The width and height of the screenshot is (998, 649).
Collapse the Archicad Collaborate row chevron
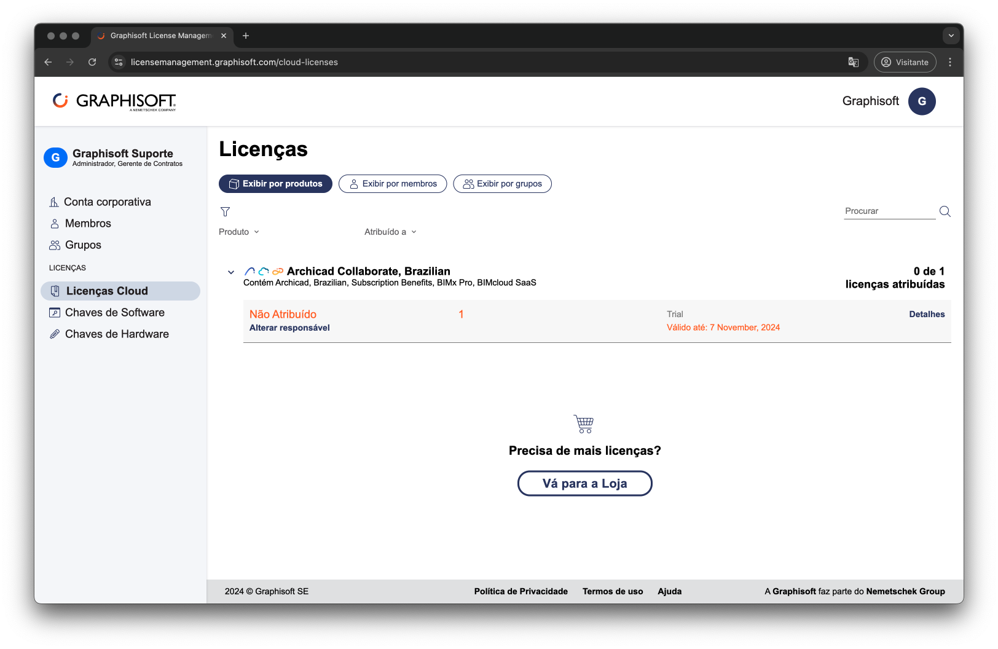[231, 272]
